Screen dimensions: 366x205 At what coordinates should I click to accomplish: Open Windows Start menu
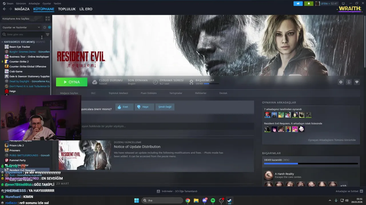point(136,200)
